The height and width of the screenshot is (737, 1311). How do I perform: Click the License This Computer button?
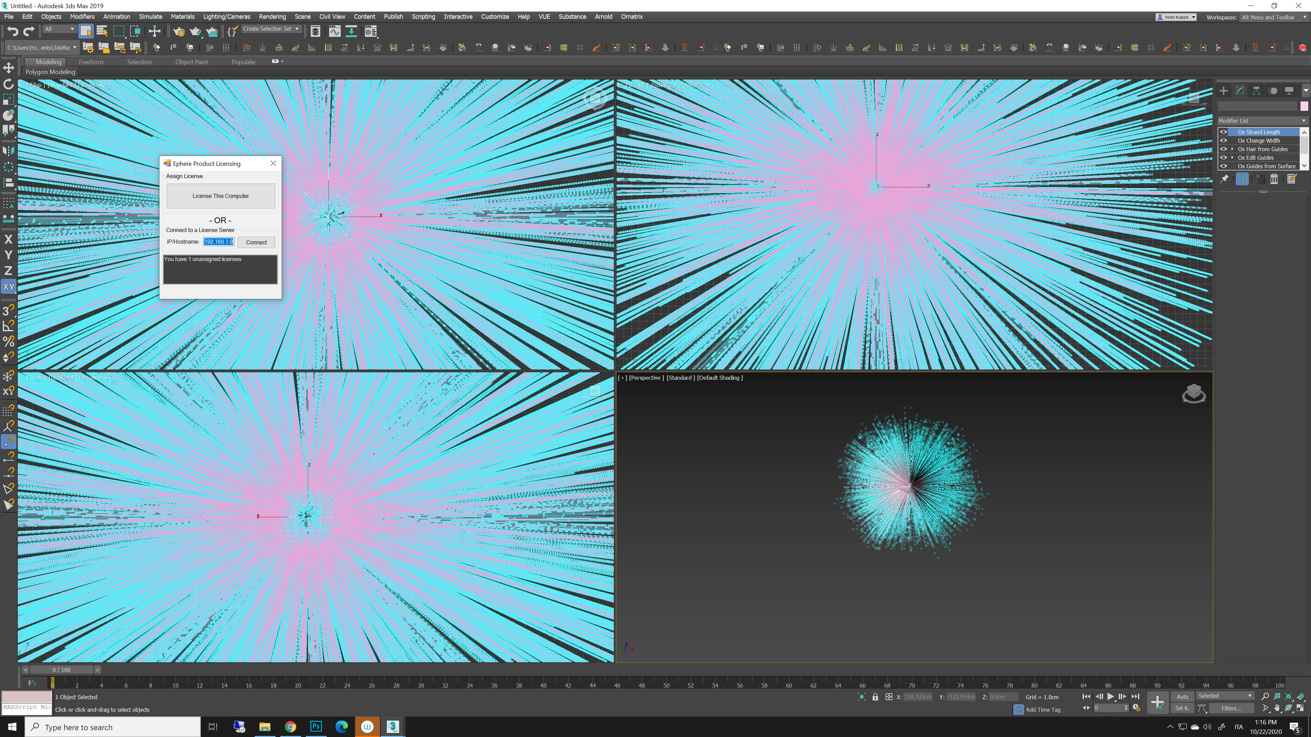220,196
